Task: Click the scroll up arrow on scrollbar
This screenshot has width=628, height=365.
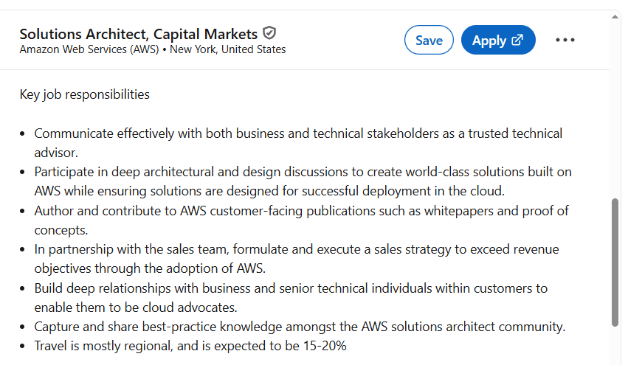Action: click(x=615, y=16)
